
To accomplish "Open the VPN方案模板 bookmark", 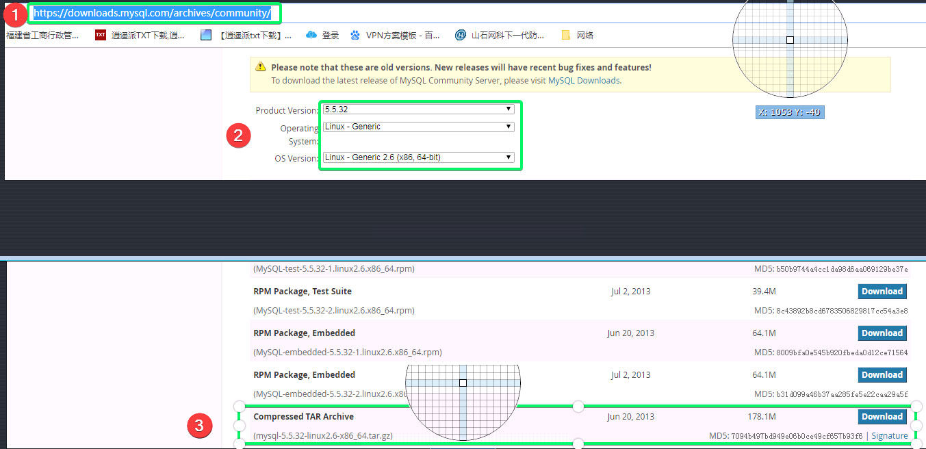I will point(403,35).
